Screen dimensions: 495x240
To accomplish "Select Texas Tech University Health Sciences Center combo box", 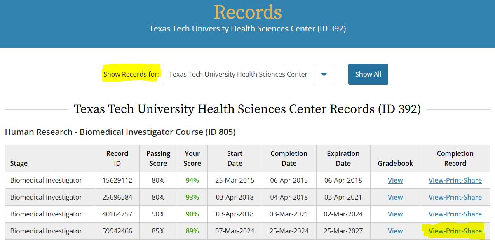I will click(x=248, y=74).
